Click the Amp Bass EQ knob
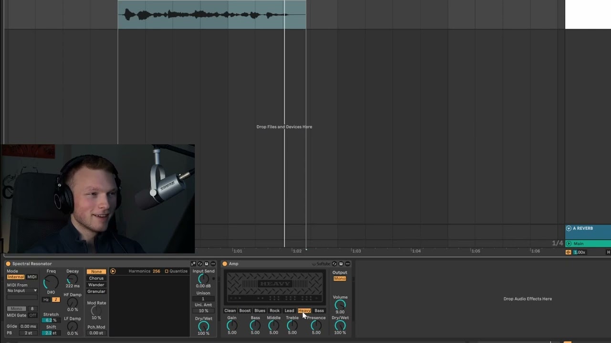The height and width of the screenshot is (343, 611). pos(255,325)
